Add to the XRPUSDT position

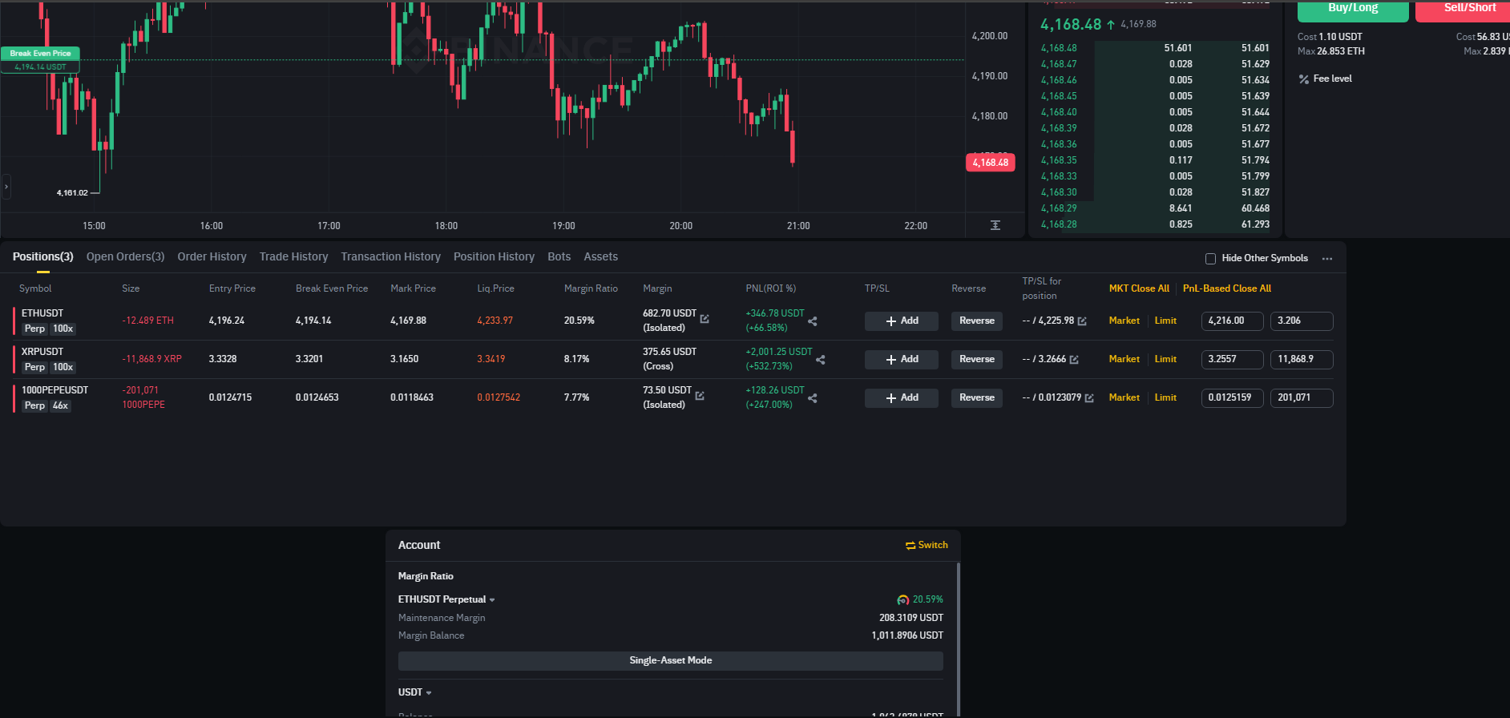pyautogui.click(x=902, y=360)
